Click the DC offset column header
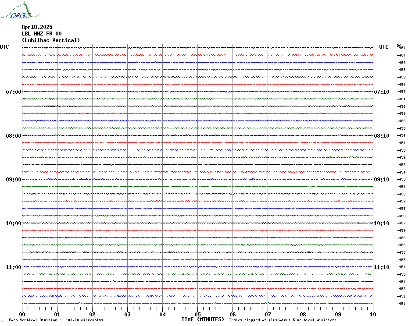This screenshot has height=326, width=408. click(399, 45)
